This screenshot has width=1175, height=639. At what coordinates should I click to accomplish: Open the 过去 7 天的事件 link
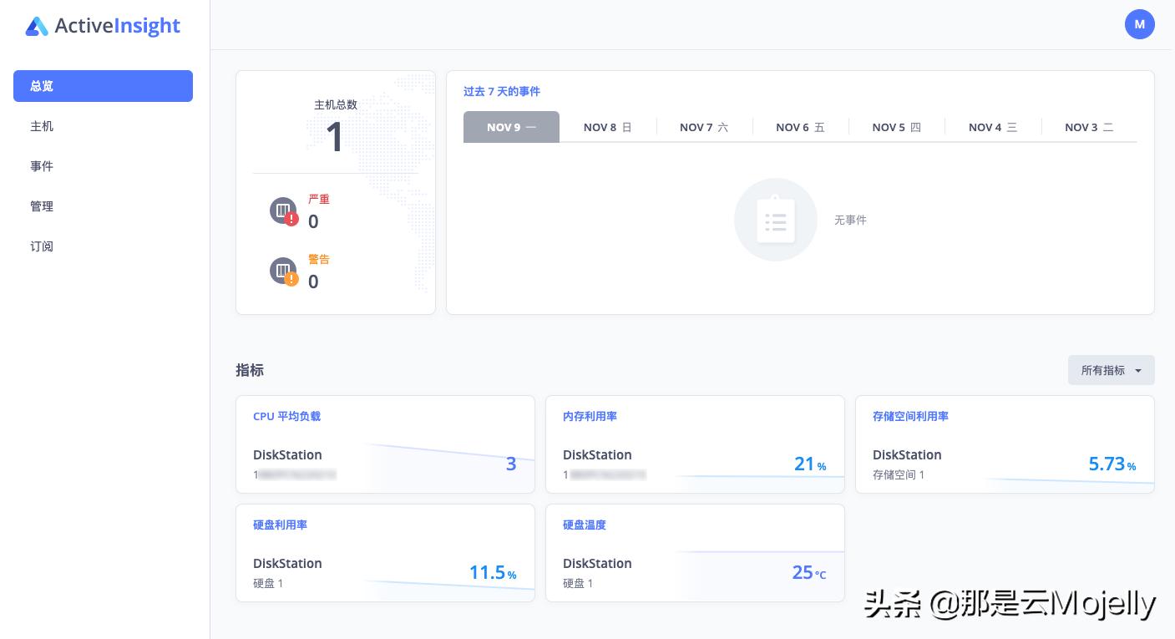point(502,92)
